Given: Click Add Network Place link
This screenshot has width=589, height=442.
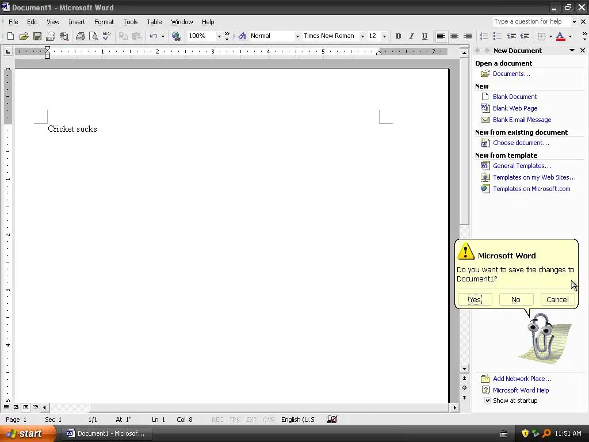Looking at the screenshot, I should point(522,379).
